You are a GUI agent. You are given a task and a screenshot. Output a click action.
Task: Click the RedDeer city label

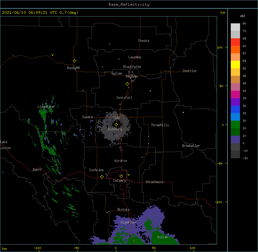click(x=132, y=76)
